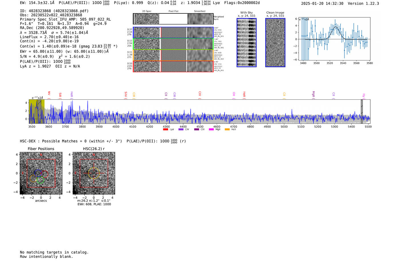Click the HSC-DEX Possible Matches line
This screenshot has width=399, height=272.
coord(103,141)
